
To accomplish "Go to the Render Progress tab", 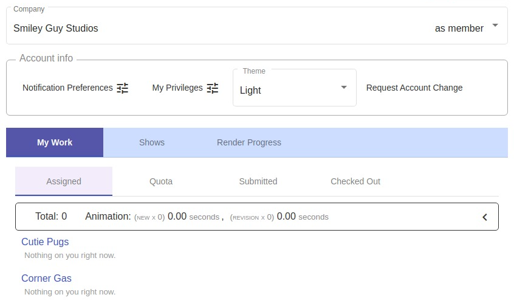I will pyautogui.click(x=249, y=142).
